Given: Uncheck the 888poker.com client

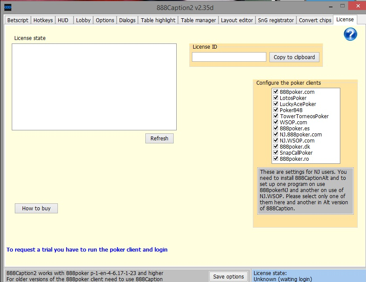Looking at the screenshot, I should pyautogui.click(x=275, y=92).
